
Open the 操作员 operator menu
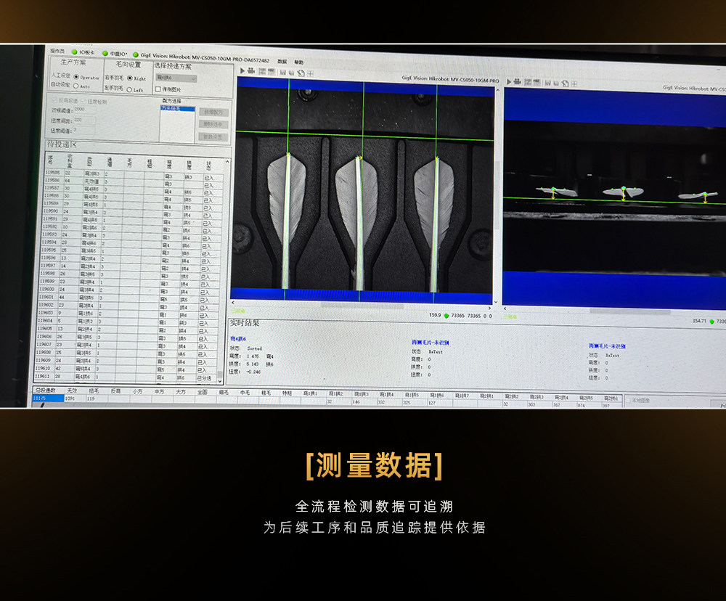[x=58, y=51]
